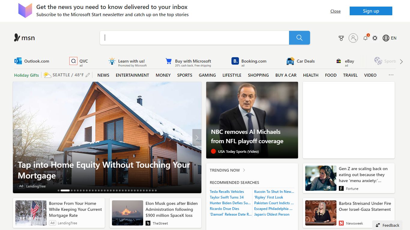The width and height of the screenshot is (410, 230).
Task: Click the eBay shopping bag icon
Action: point(339,61)
